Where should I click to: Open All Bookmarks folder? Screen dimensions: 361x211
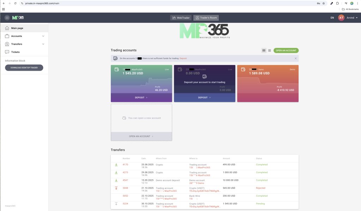[x=350, y=9]
